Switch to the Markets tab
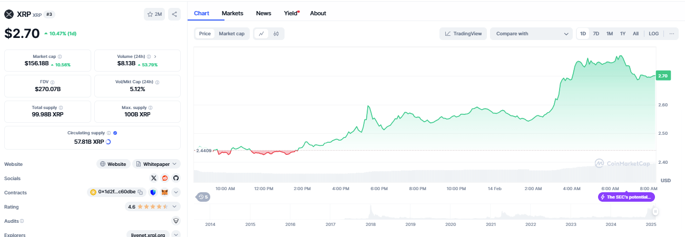Screen dimensions: 685x237 (x=232, y=13)
